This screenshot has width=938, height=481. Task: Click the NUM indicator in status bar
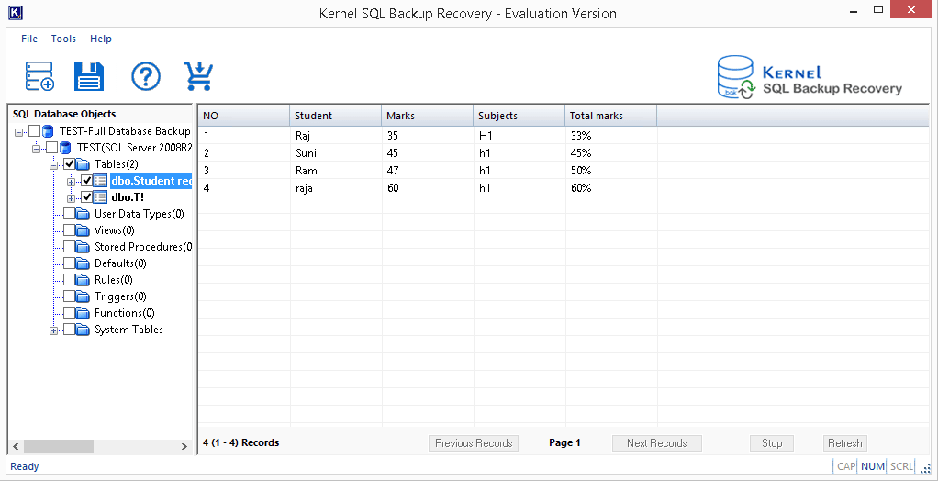pyautogui.click(x=872, y=466)
